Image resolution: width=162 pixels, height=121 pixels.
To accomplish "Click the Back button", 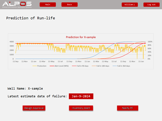I will [70, 4].
